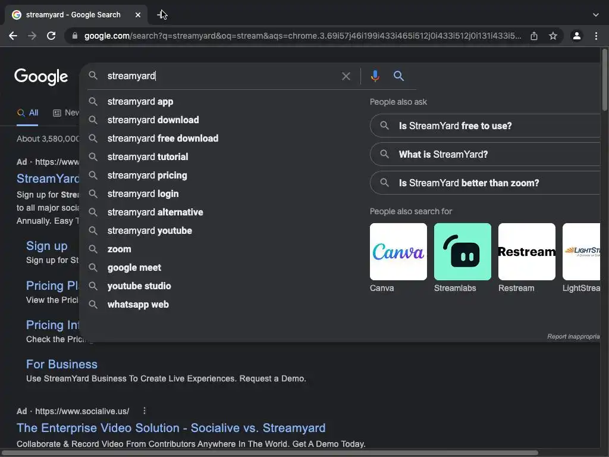Click magnifier icon beside whatsapp web
Screen dimensions: 609x457
point(93,304)
